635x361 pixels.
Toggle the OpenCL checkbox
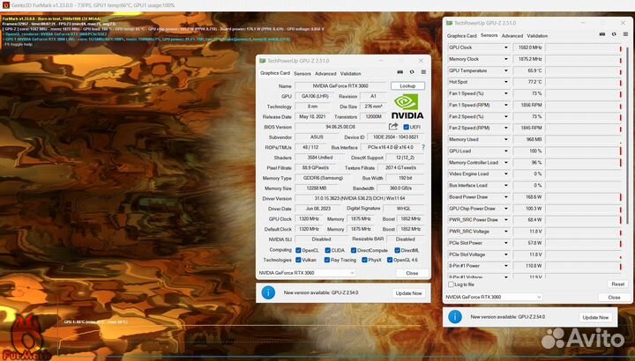coord(298,250)
